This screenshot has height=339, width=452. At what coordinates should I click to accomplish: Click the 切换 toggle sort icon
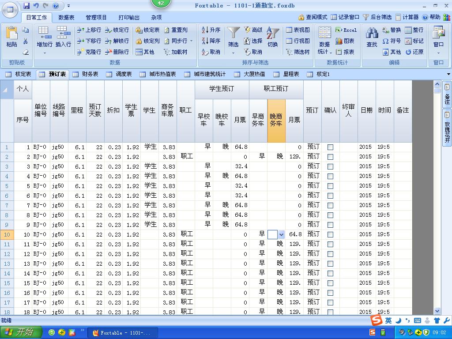(272, 33)
